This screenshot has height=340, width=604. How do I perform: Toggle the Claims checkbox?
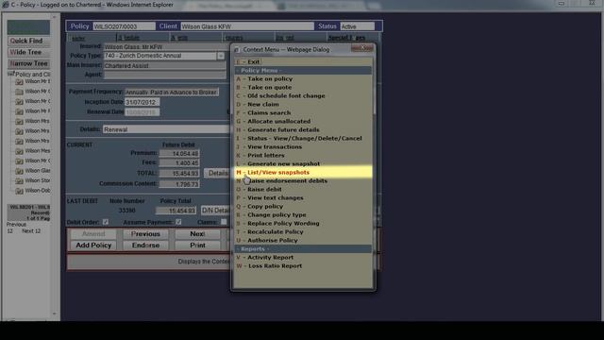[224, 222]
